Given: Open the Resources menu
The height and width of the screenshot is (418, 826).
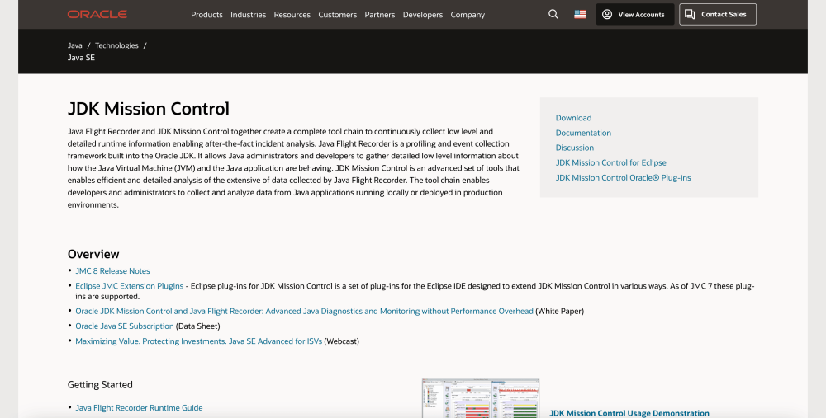Looking at the screenshot, I should [x=292, y=15].
